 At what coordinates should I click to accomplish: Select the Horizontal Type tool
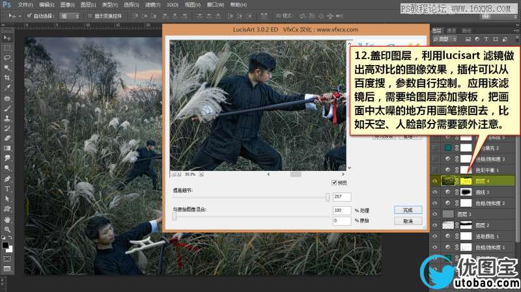[x=7, y=189]
